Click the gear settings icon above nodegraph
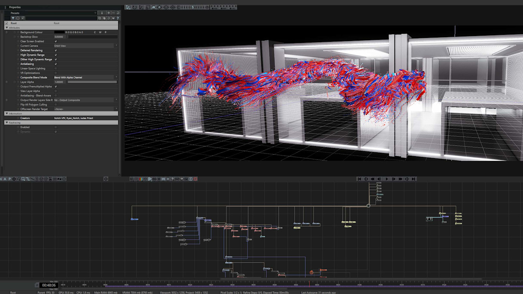 pyautogui.click(x=106, y=179)
